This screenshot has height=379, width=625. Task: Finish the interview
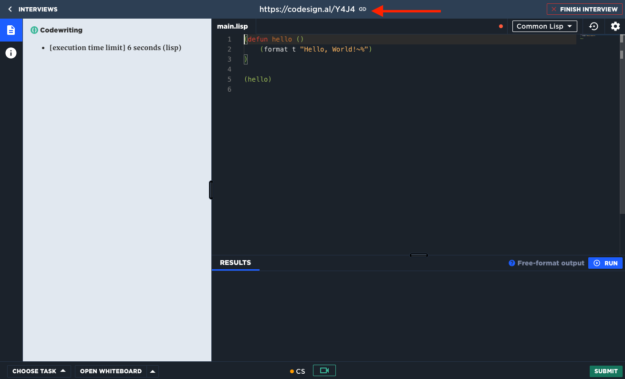[584, 9]
